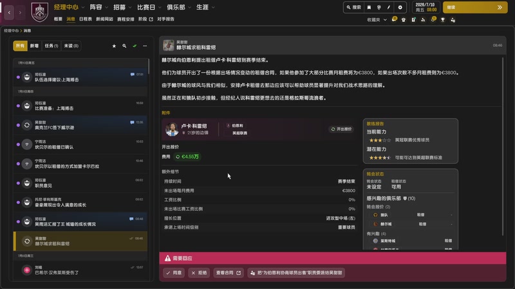515x289 pixels.
Task: Click the 开出报价 offer status badge
Action: click(x=341, y=129)
